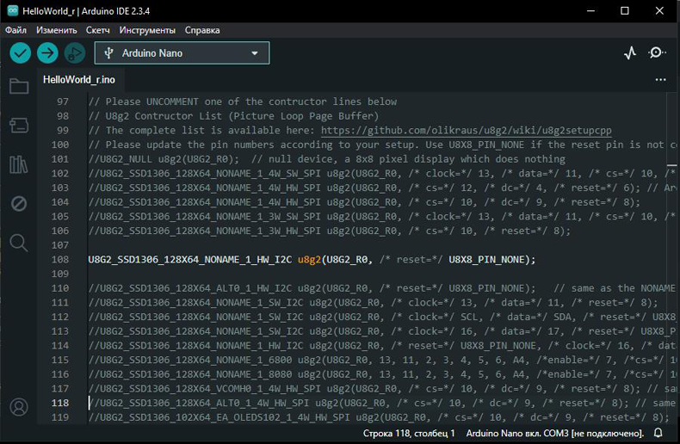Click the U8G2_R0 argument on line 108
The width and height of the screenshot is (680, 444).
348,259
